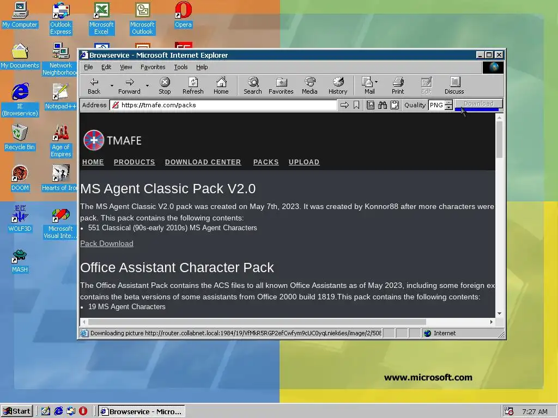The height and width of the screenshot is (418, 558).
Task: Go back with the Back toolbar button
Action: [94, 85]
